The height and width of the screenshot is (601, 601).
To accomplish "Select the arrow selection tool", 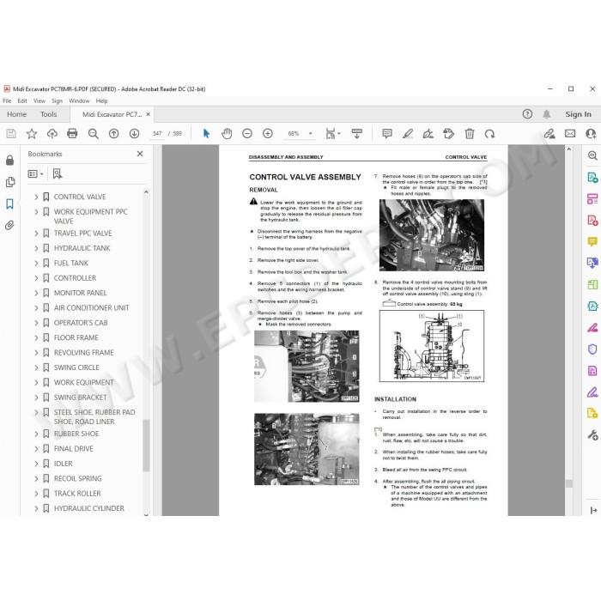I will [206, 133].
